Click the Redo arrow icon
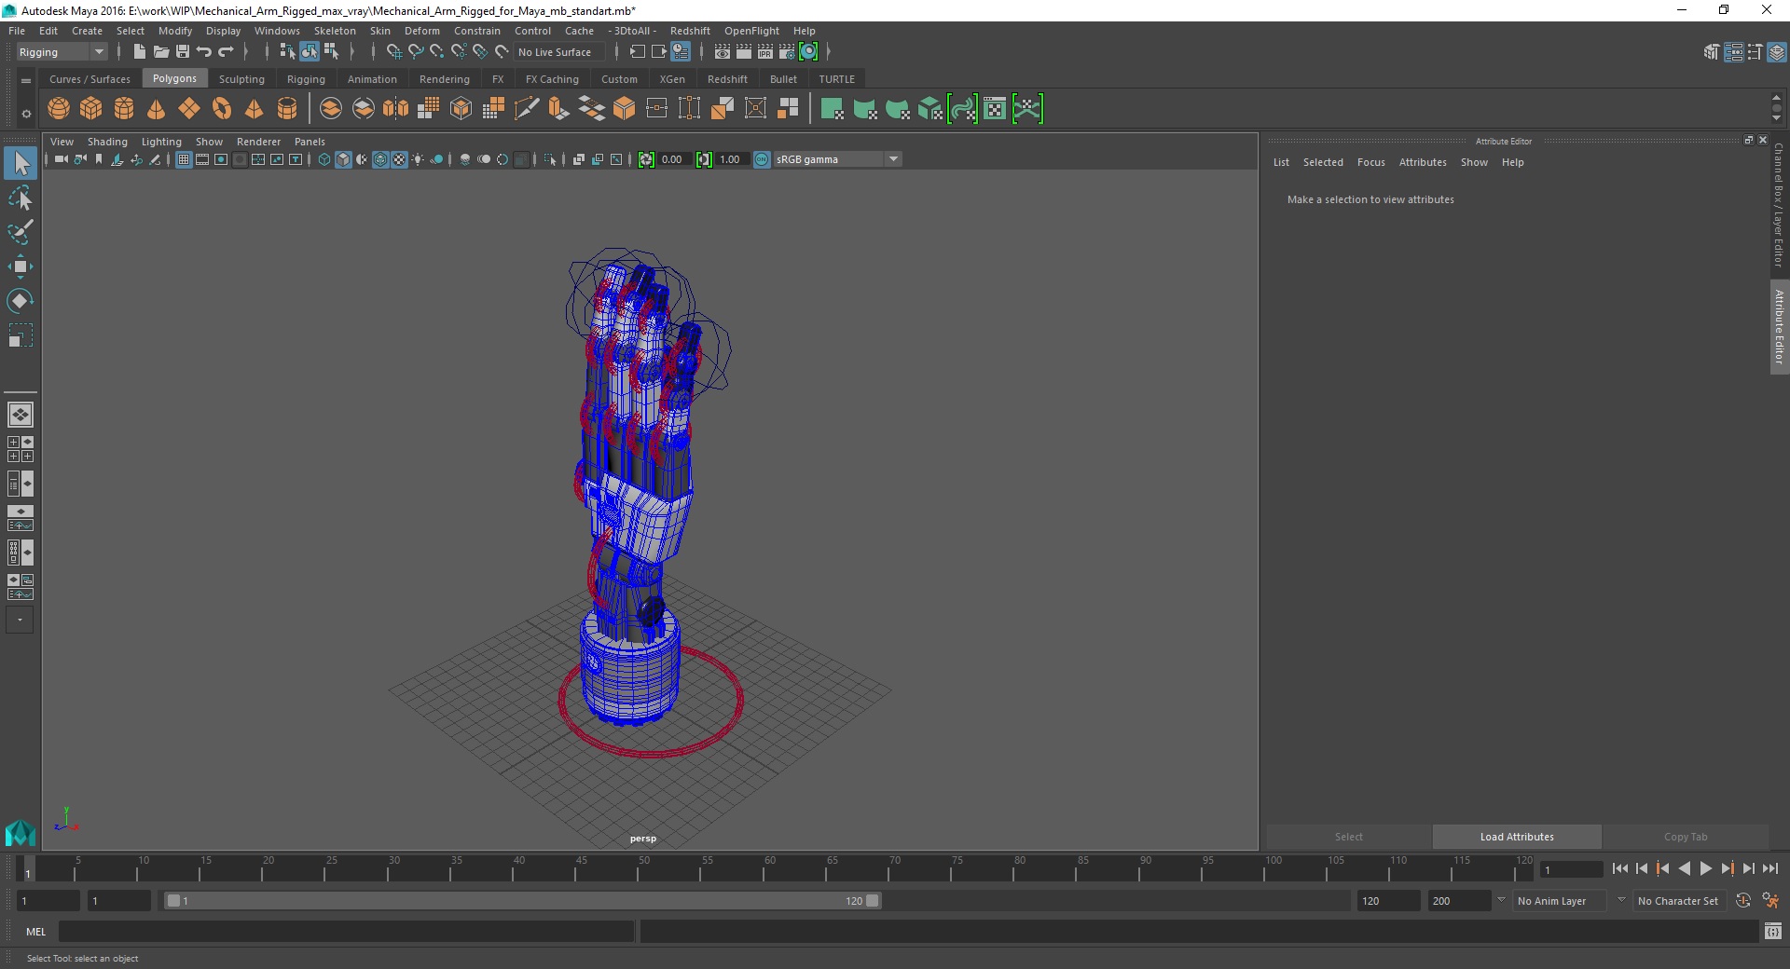 click(227, 52)
